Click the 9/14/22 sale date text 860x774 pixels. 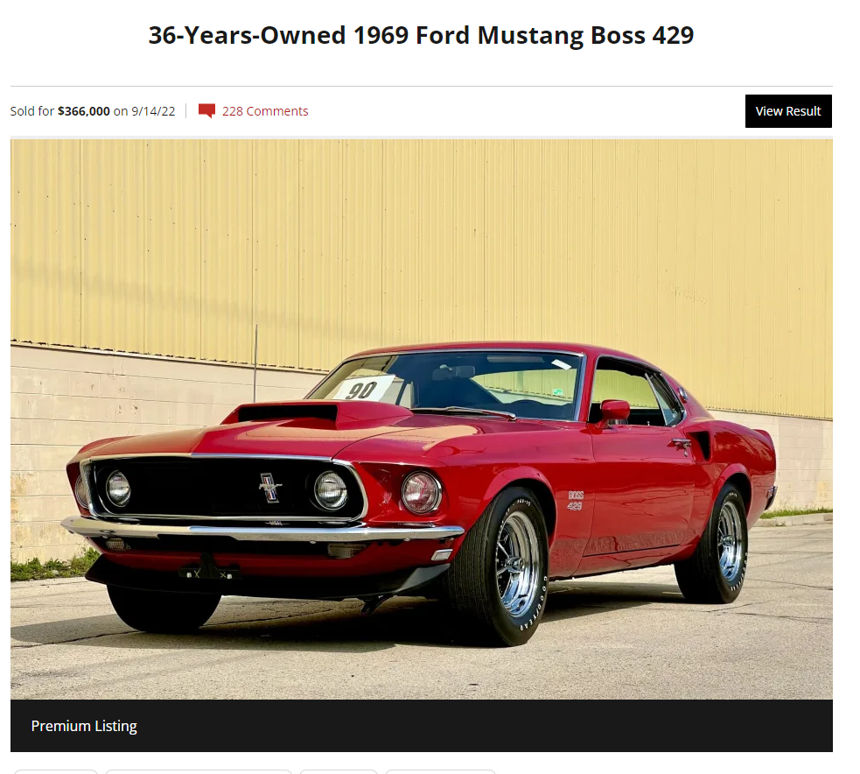pyautogui.click(x=153, y=111)
